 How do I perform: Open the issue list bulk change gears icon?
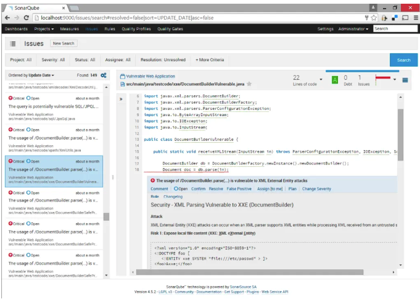click(x=104, y=75)
